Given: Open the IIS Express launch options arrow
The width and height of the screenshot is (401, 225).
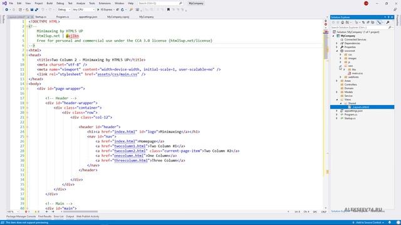Looking at the screenshot, I should pyautogui.click(x=114, y=10).
